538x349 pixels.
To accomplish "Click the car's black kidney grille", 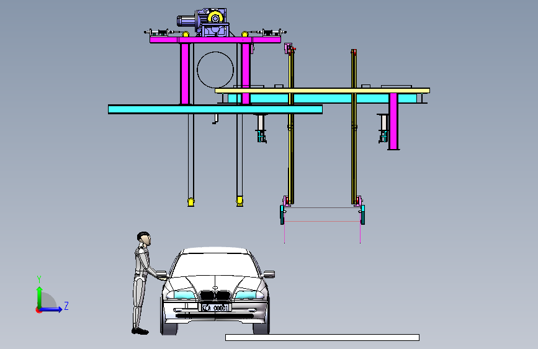I will coord(215,296).
